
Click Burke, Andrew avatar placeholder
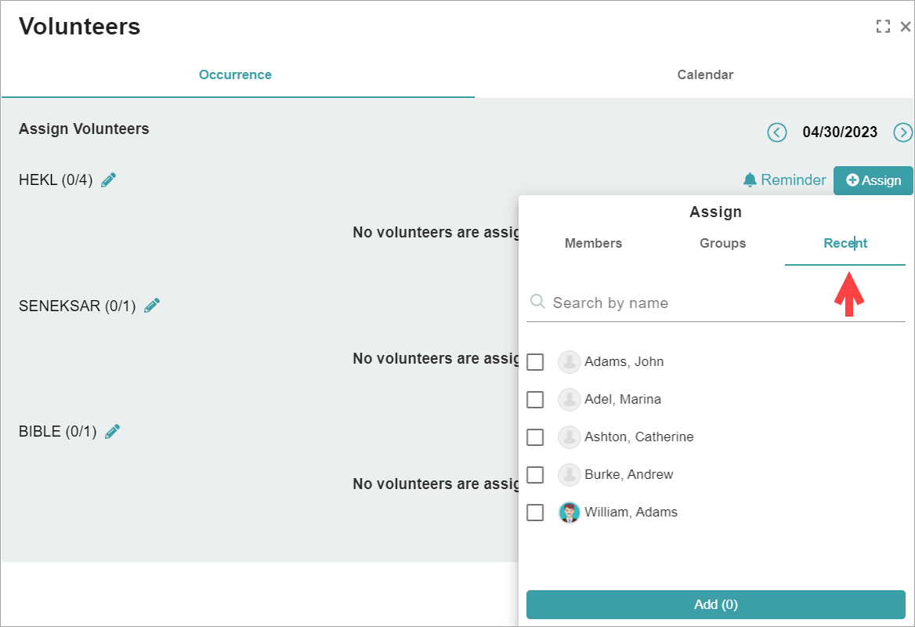(x=569, y=475)
